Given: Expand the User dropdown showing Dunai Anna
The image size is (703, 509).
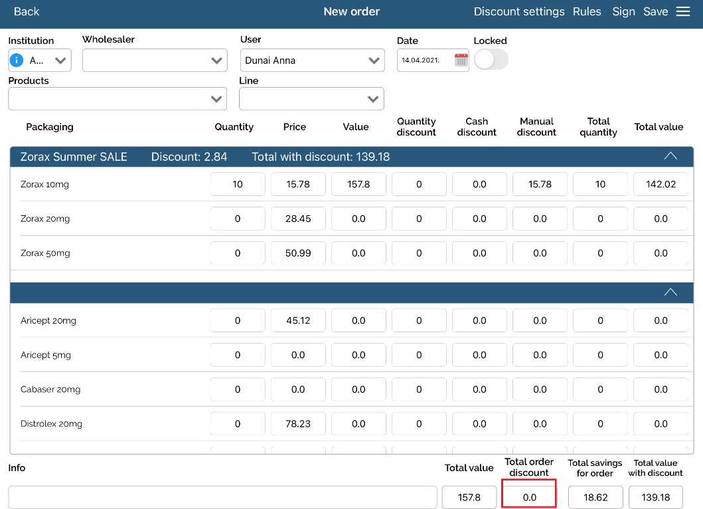Looking at the screenshot, I should [x=312, y=60].
